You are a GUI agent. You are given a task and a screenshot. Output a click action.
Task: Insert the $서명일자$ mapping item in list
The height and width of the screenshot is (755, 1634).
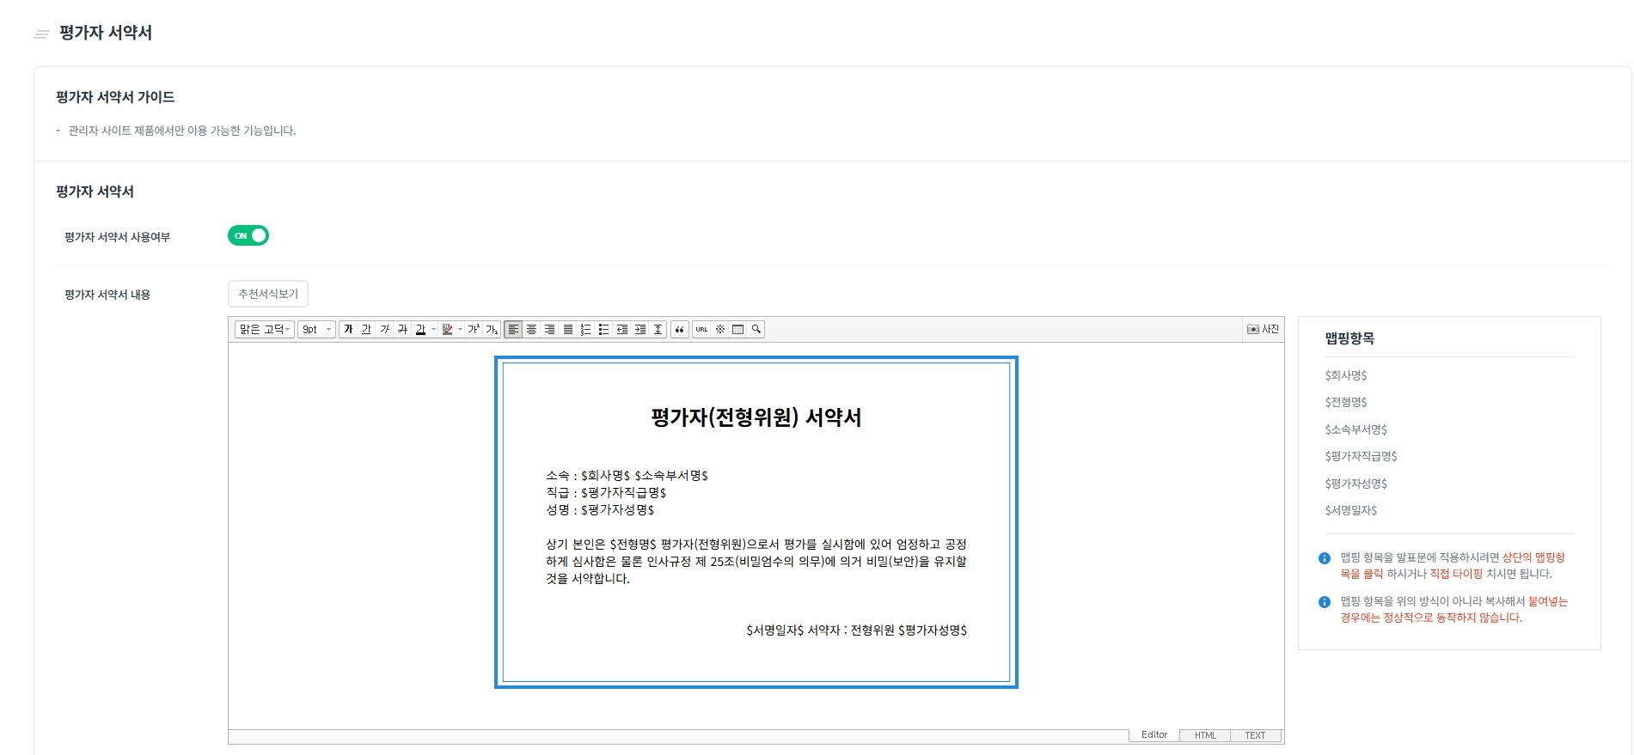[x=1351, y=510]
